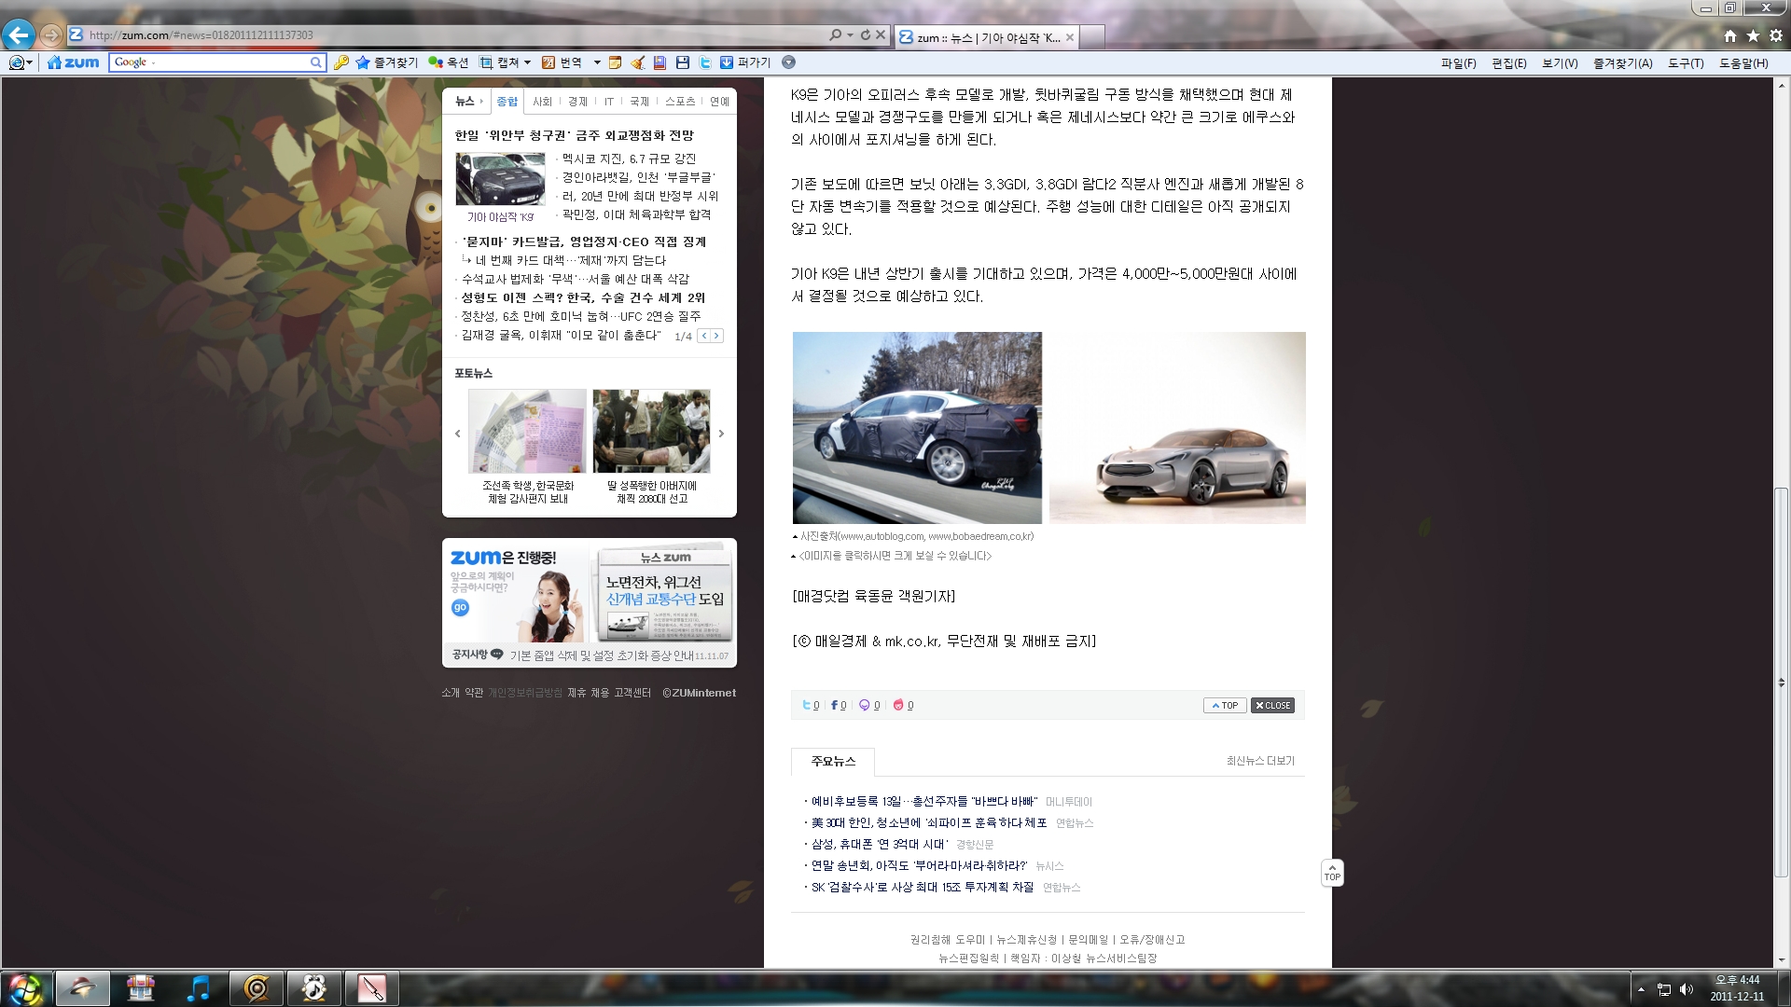This screenshot has height=1007, width=1791.
Task: Click inside the Google search box
Action: [x=215, y=62]
